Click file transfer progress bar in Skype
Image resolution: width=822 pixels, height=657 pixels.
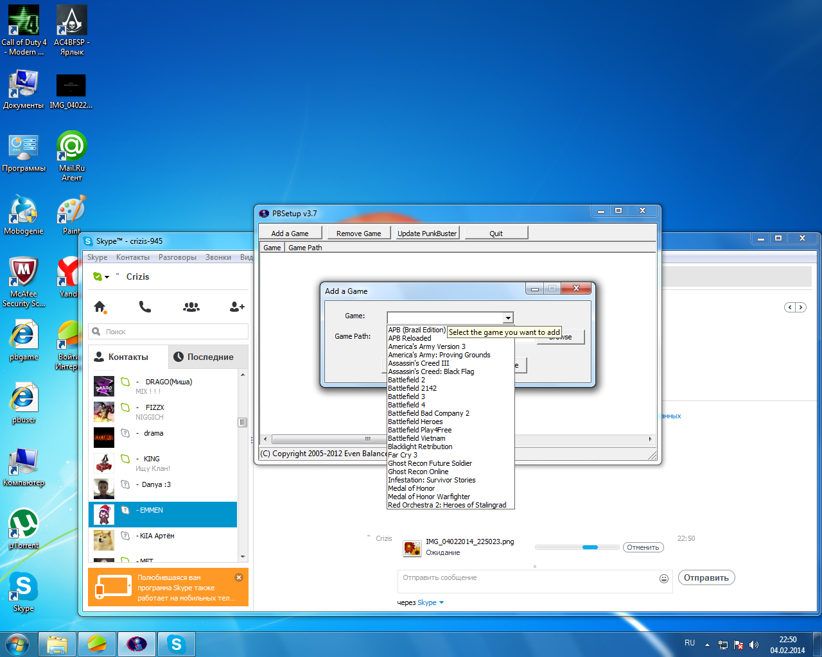coord(576,547)
